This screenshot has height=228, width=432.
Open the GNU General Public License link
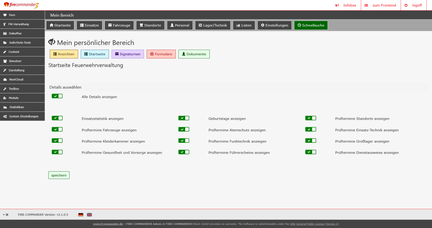(x=314, y=224)
